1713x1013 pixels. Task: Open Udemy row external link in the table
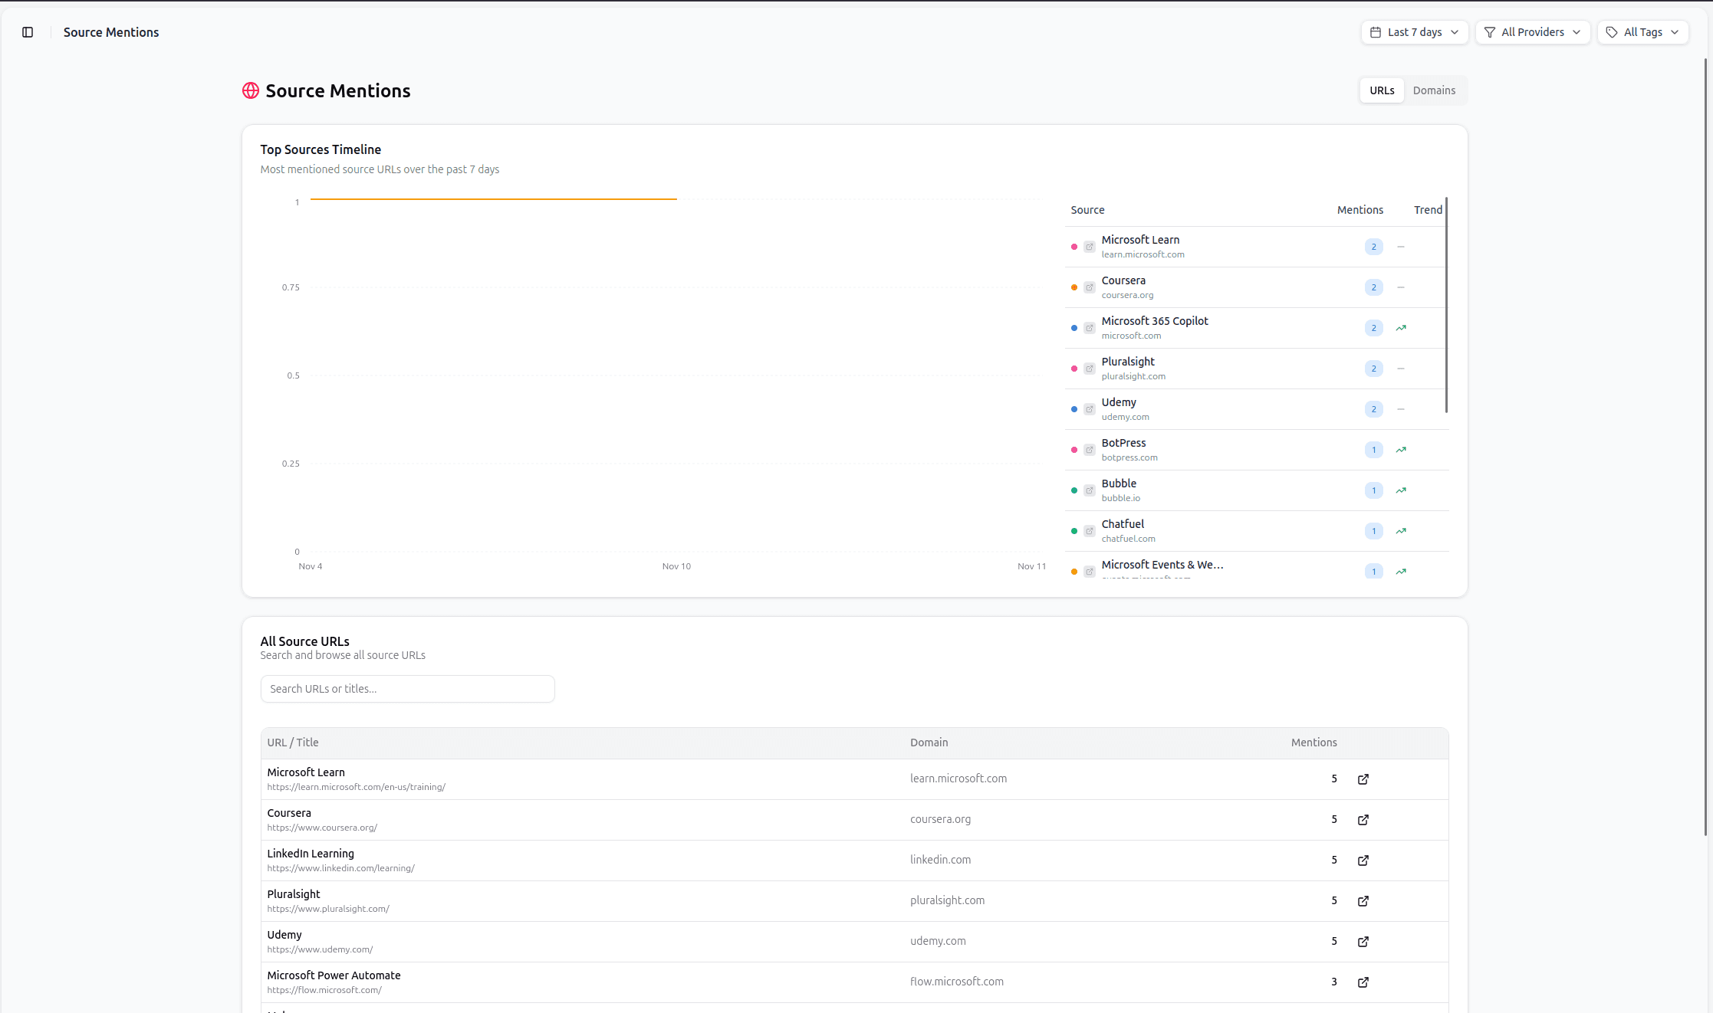tap(1363, 941)
